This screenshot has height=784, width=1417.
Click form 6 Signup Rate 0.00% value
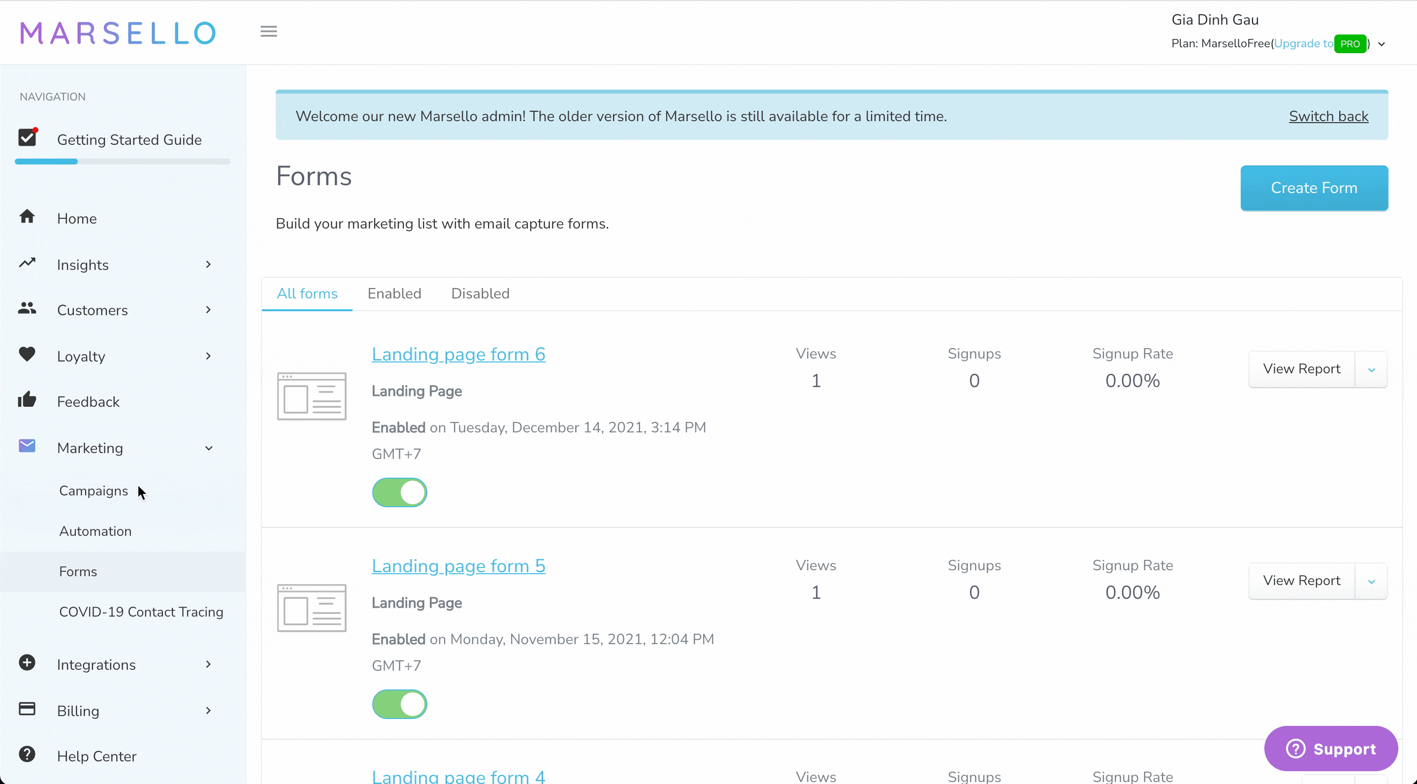[1132, 381]
